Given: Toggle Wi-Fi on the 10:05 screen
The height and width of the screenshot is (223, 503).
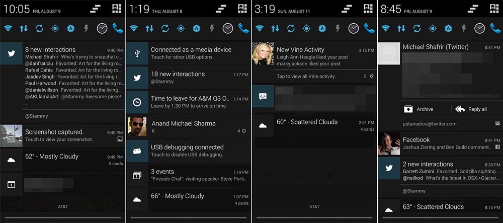Looking at the screenshot, I should coord(8,29).
